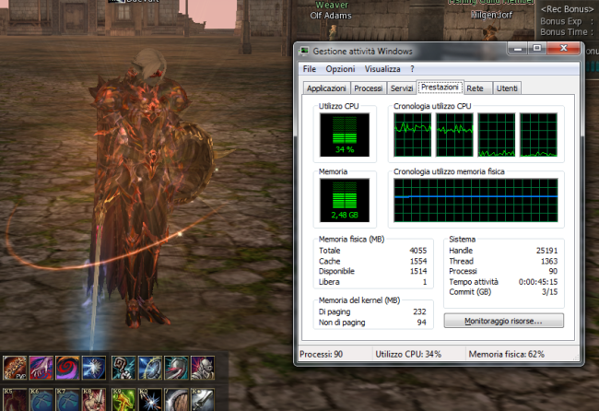Open the File menu

tap(309, 69)
